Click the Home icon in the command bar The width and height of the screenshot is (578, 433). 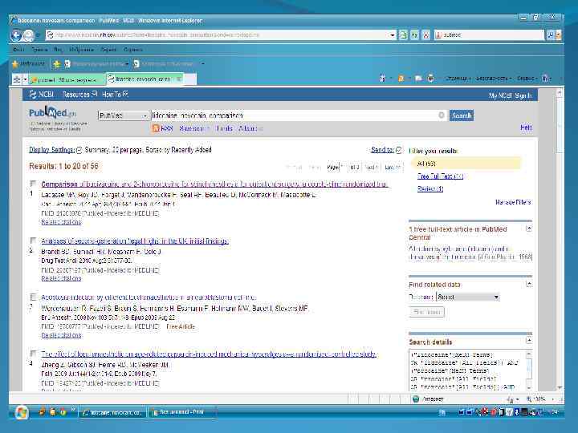382,79
